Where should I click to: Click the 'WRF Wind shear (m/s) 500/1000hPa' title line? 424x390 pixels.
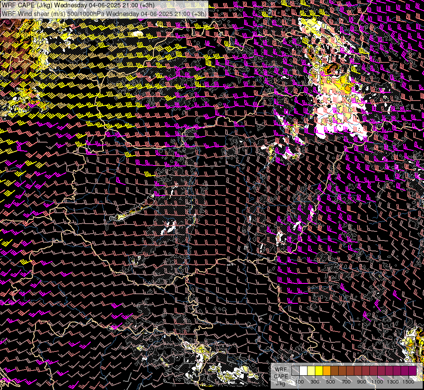click(104, 13)
